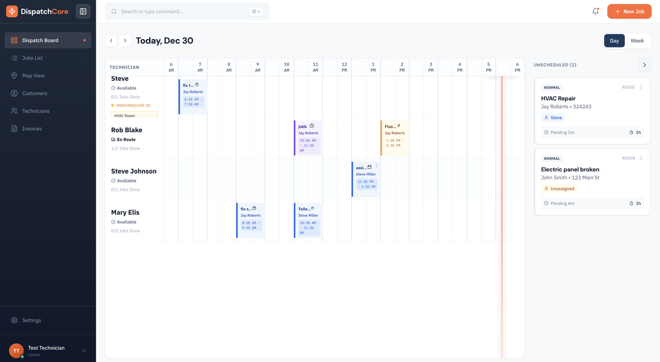Open the notification bell

point(595,11)
